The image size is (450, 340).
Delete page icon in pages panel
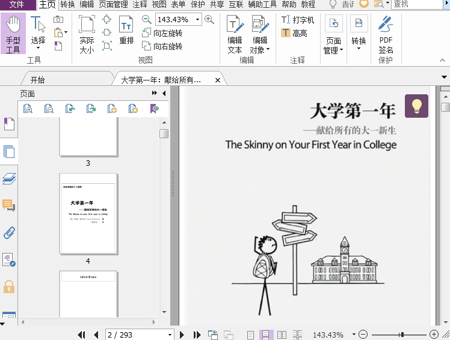pyautogui.click(x=133, y=109)
